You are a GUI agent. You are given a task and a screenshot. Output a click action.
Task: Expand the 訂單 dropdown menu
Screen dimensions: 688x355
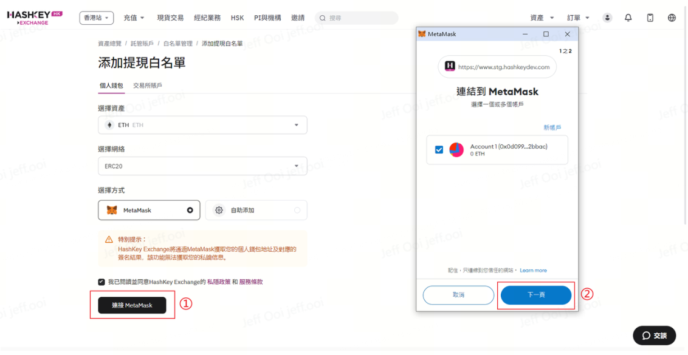click(x=579, y=18)
